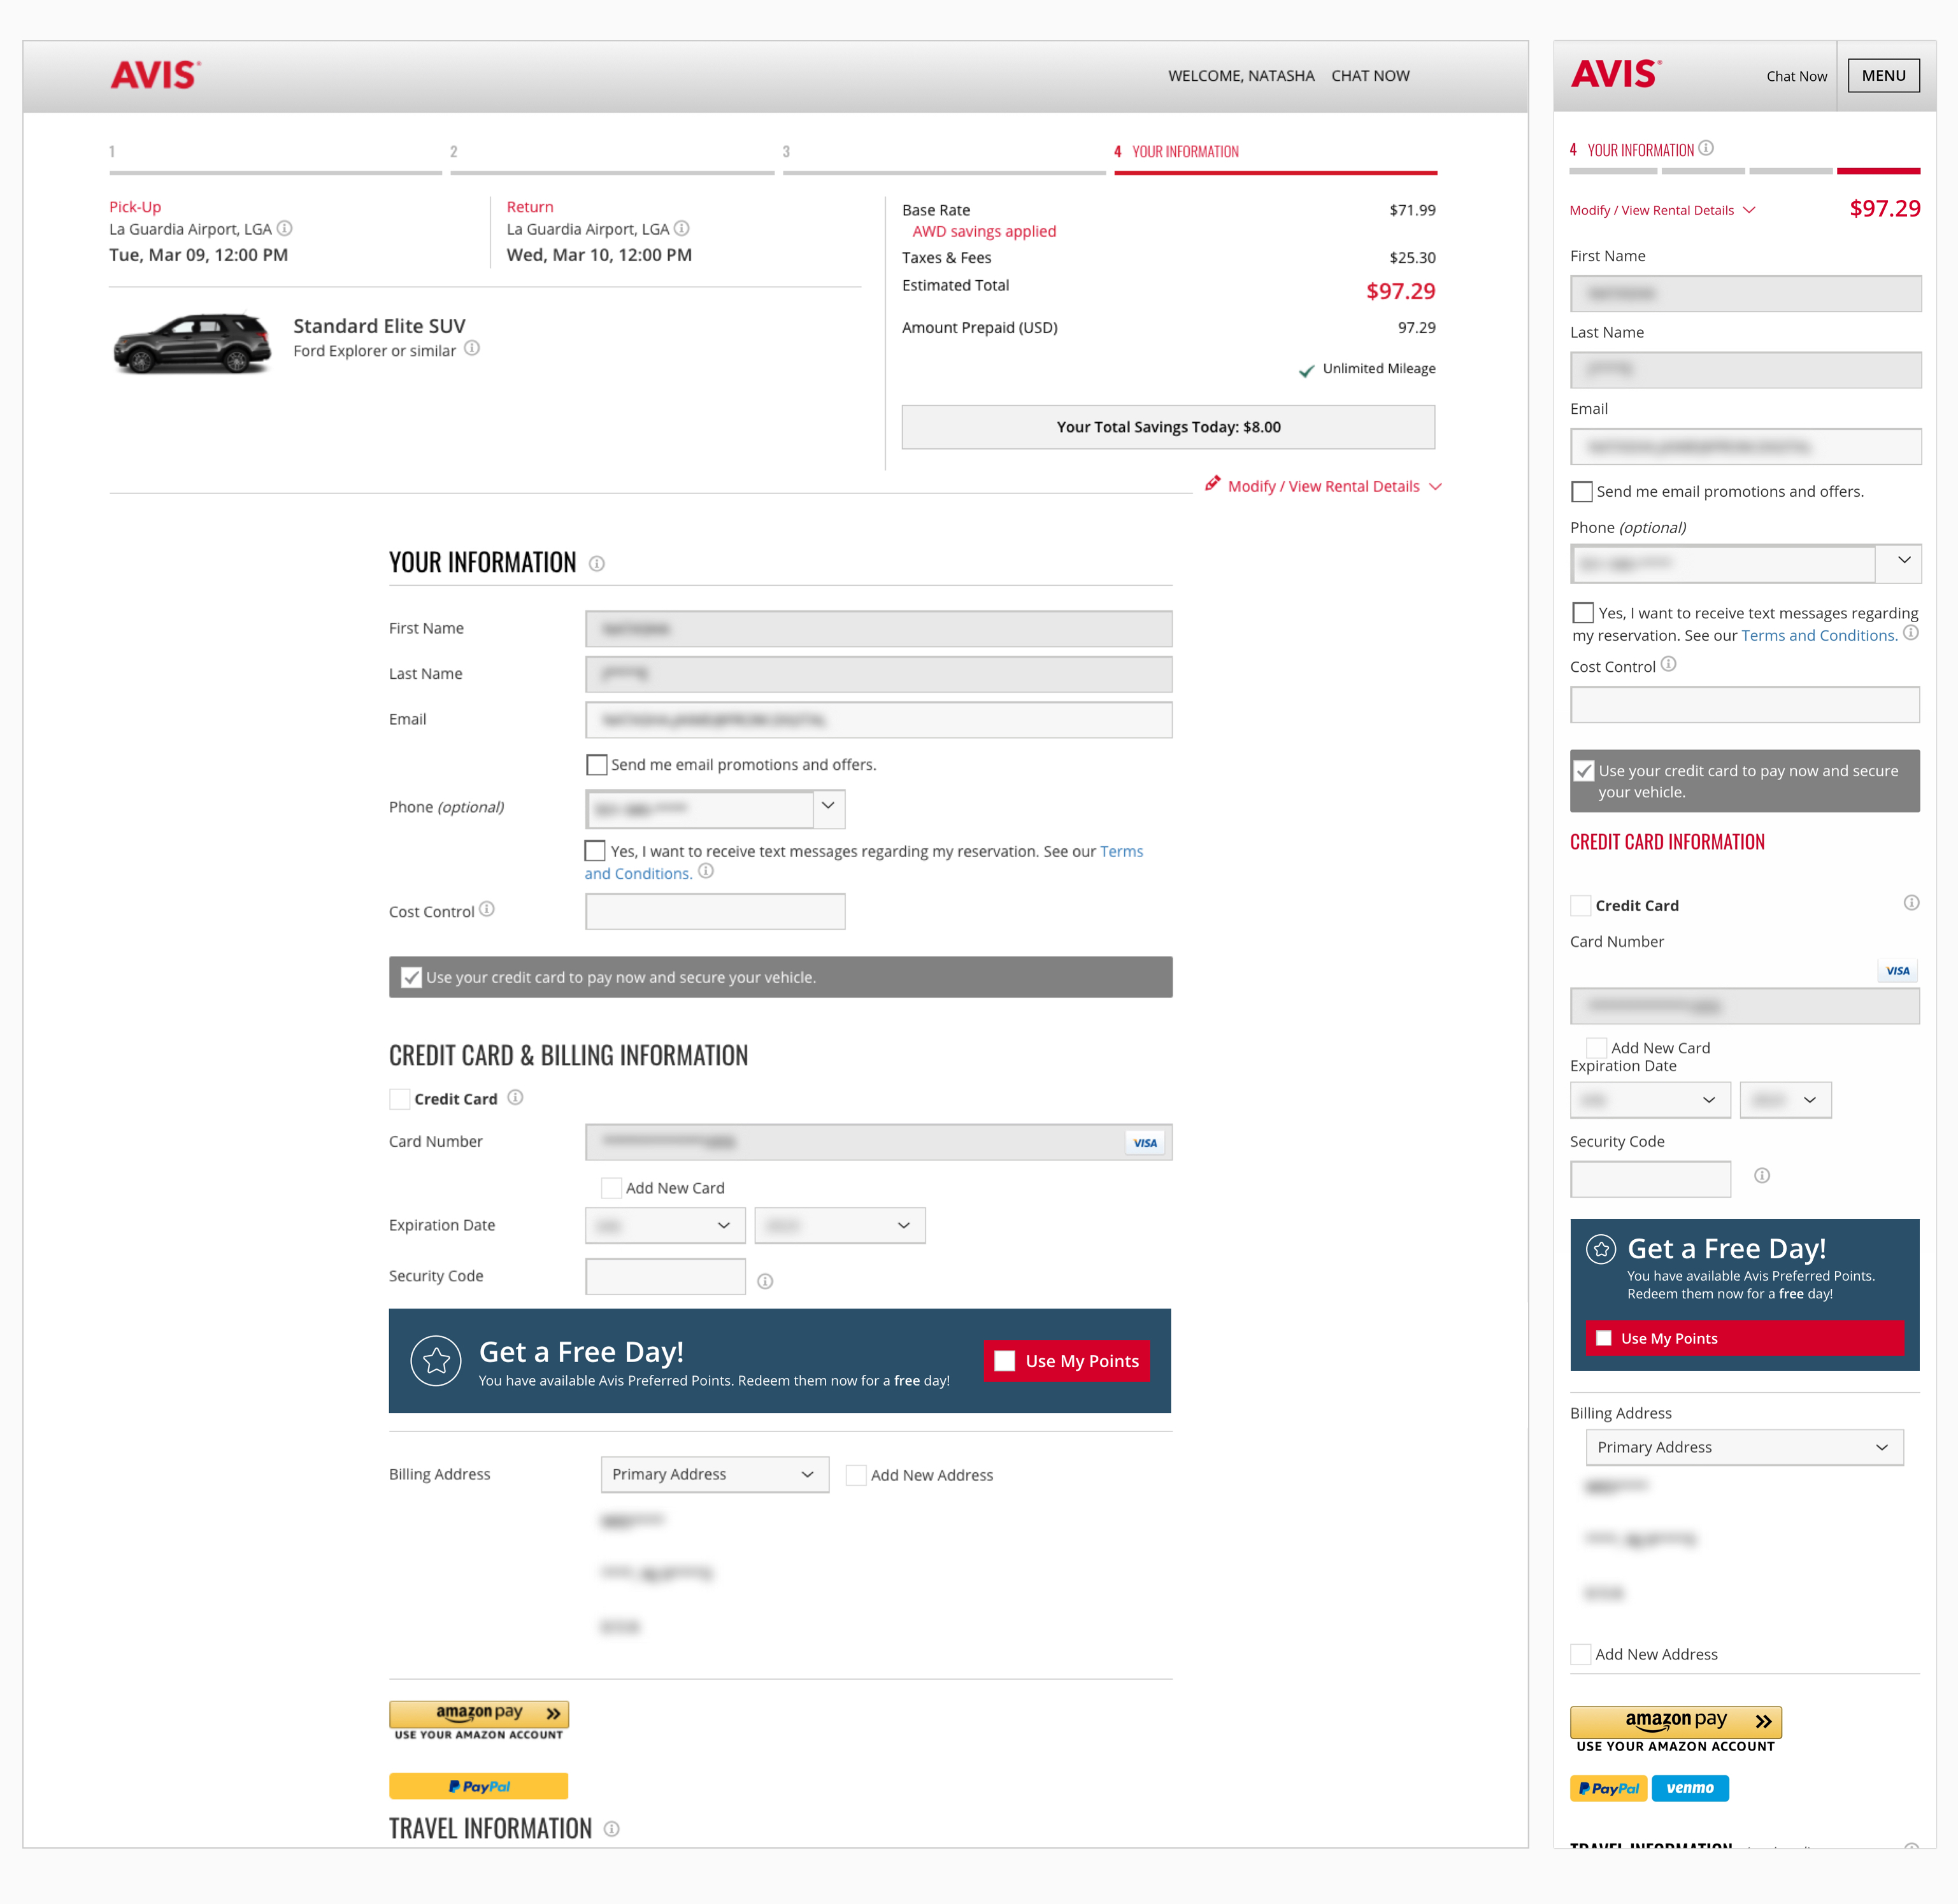Image resolution: width=1958 pixels, height=1904 pixels.
Task: Click info icon beside Ford Explorer or similar
Action: 472,349
